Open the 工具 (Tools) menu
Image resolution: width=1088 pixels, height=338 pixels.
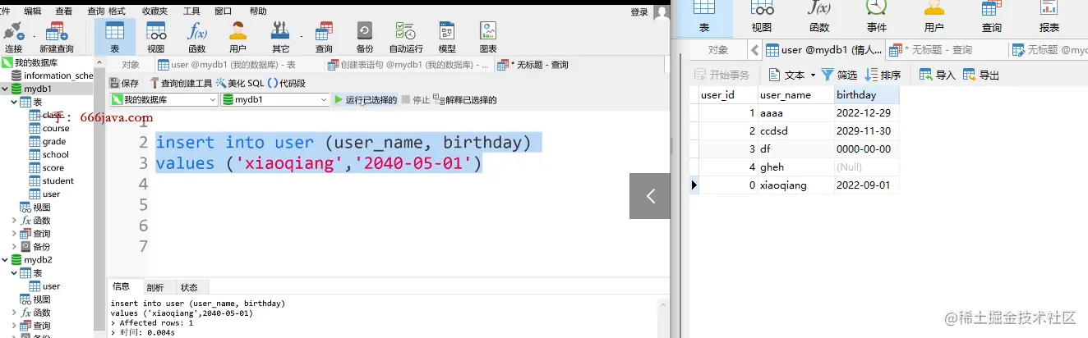pyautogui.click(x=191, y=11)
